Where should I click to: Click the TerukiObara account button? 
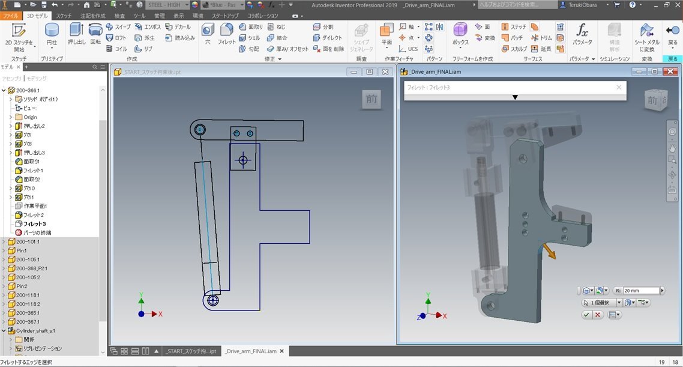pos(585,5)
